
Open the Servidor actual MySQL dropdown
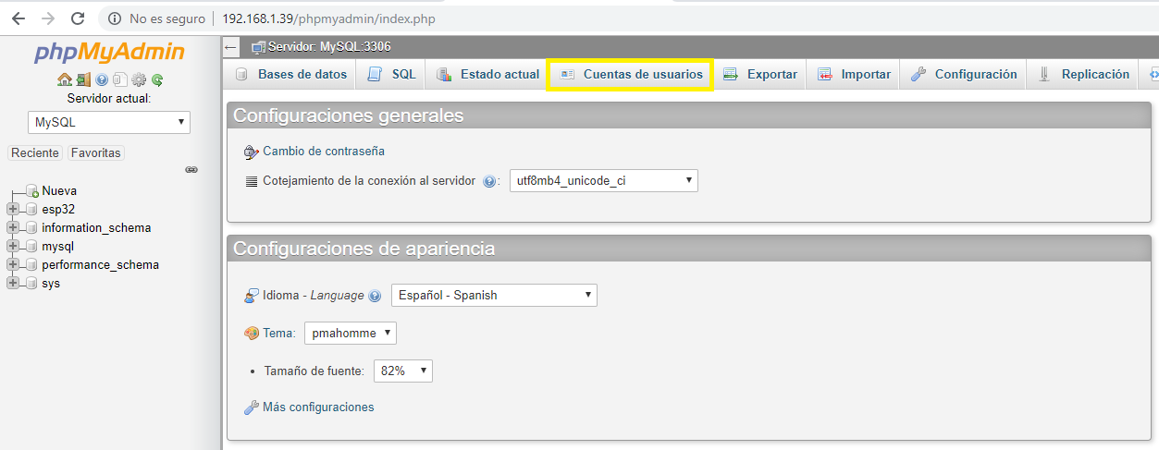point(109,122)
